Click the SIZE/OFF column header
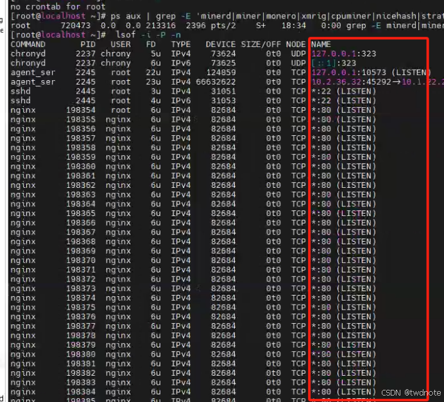Screen dimensions: 444x402 click(260, 44)
